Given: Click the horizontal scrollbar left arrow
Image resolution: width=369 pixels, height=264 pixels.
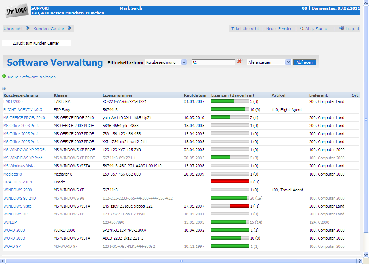Looking at the screenshot, I should pyautogui.click(x=3, y=261).
